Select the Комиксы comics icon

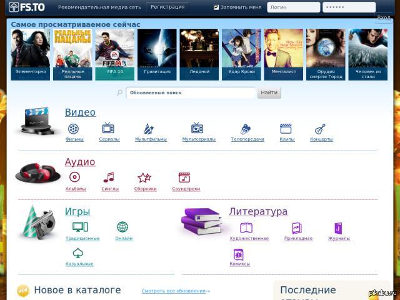pyautogui.click(x=238, y=254)
